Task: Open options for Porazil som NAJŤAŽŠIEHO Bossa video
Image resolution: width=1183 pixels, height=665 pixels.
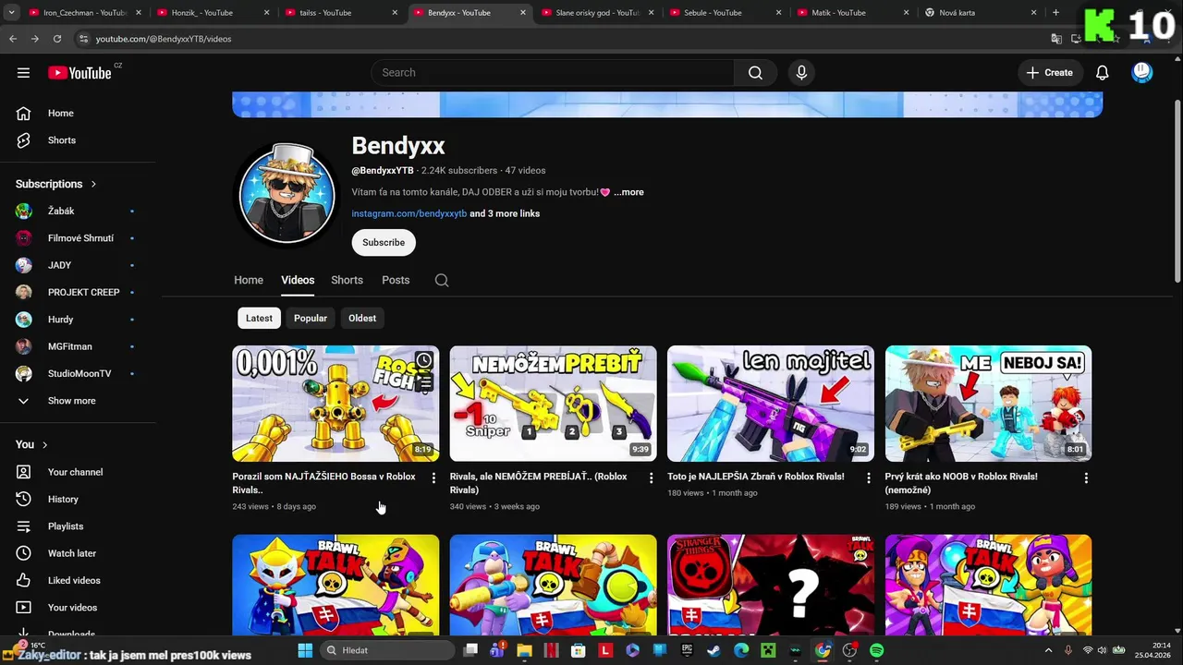Action: click(433, 478)
